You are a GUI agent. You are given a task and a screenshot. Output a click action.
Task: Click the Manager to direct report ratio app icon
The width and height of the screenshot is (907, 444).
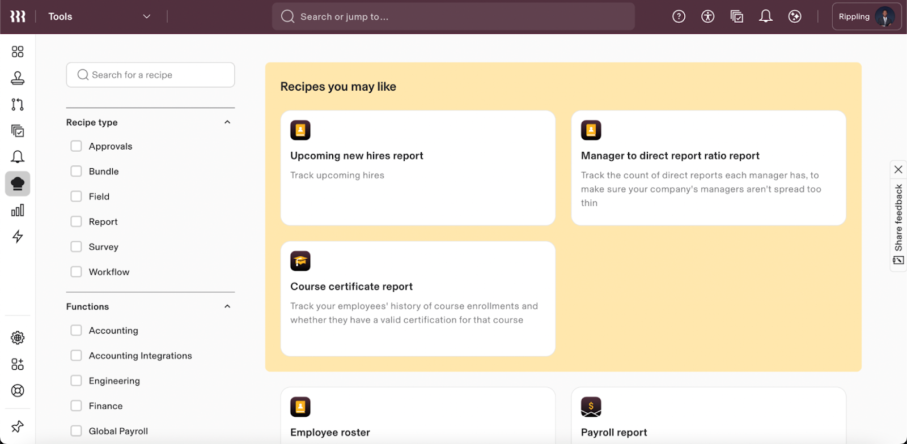(x=591, y=130)
